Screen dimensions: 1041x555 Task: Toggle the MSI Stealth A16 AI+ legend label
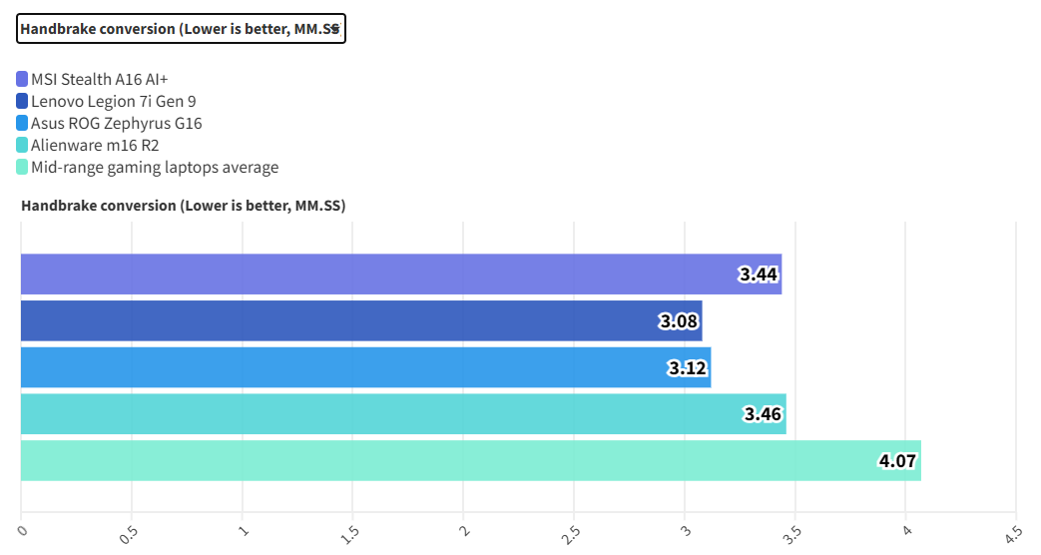(106, 79)
